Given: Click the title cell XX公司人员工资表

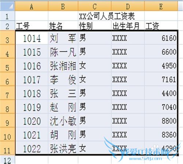Looking at the screenshot, I should (x=107, y=16).
